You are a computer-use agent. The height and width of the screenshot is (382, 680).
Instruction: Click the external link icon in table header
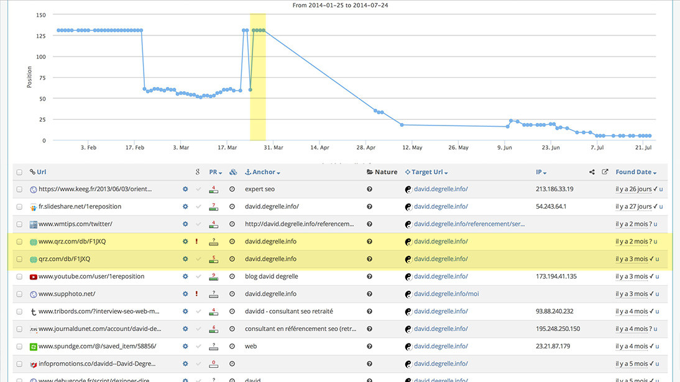(x=605, y=172)
